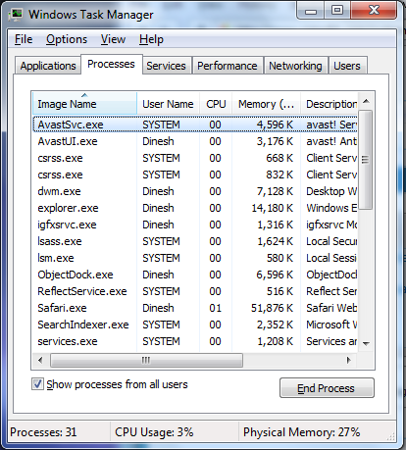The width and height of the screenshot is (406, 450).
Task: Select the ReflectService.exe process
Action: [x=195, y=291]
